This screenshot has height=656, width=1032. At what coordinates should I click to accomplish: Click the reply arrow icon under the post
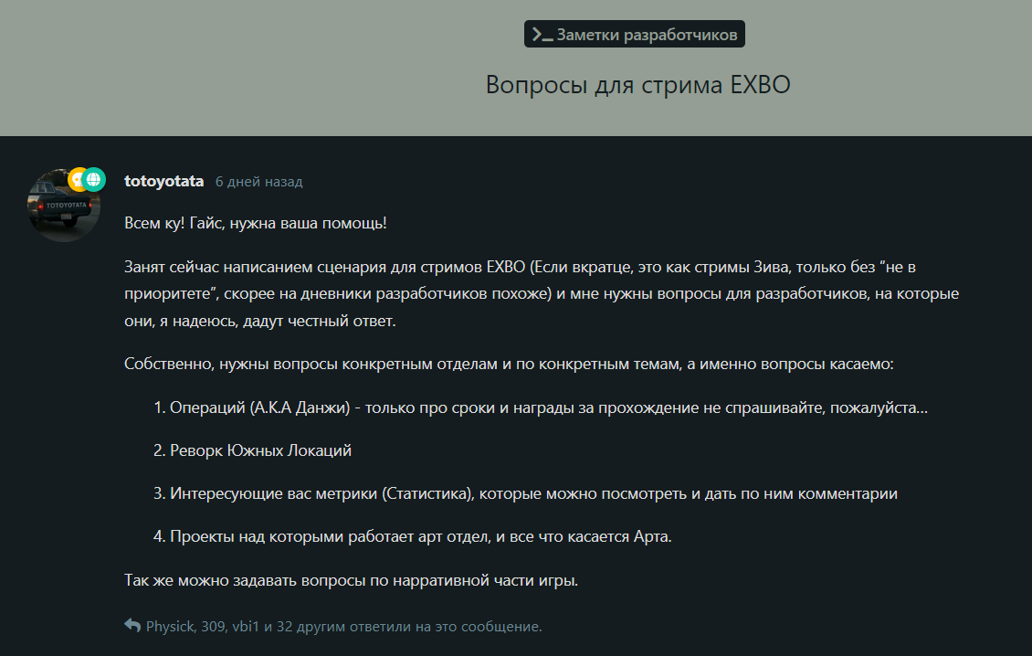[132, 626]
